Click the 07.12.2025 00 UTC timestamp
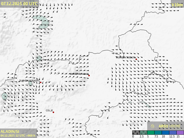The height and width of the screenshot is (138, 184). [x=19, y=4]
